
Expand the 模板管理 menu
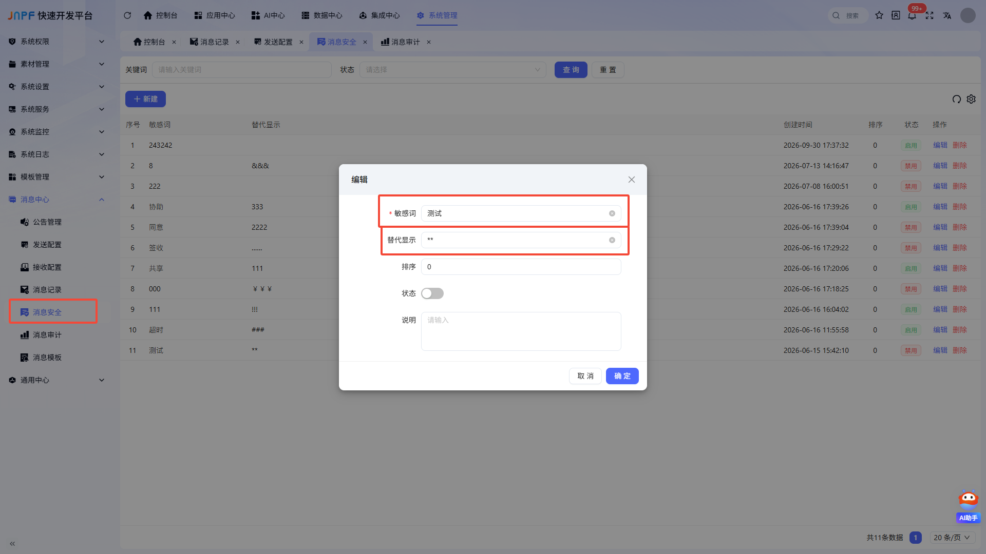click(x=56, y=177)
